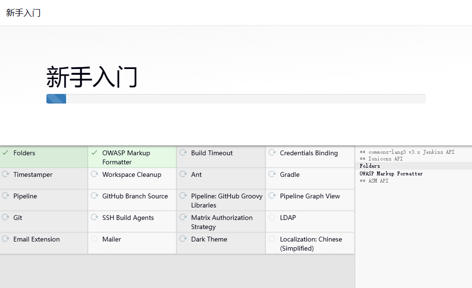Click the loading icon beside Gradle

coord(272,174)
